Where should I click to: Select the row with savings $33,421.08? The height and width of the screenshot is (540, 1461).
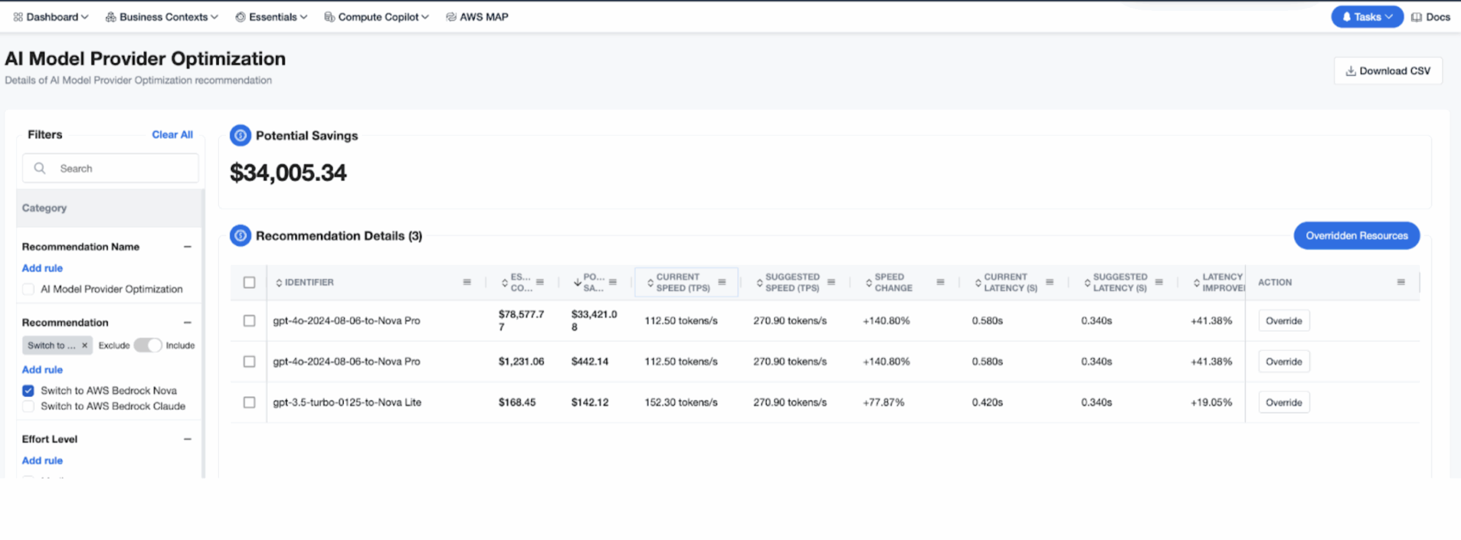(249, 321)
